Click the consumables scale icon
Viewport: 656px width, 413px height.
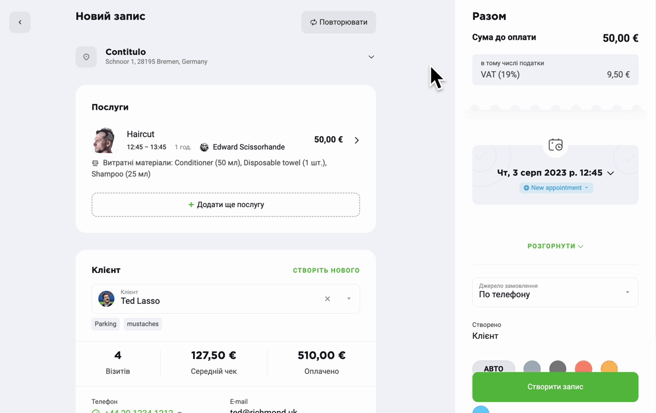[x=95, y=163]
